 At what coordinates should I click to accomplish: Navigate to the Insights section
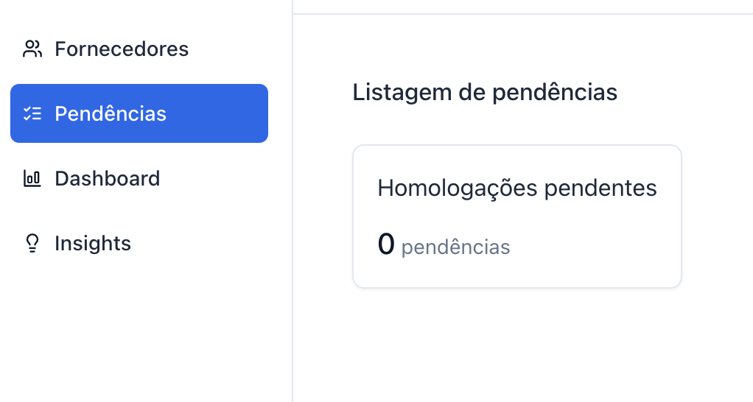[93, 244]
